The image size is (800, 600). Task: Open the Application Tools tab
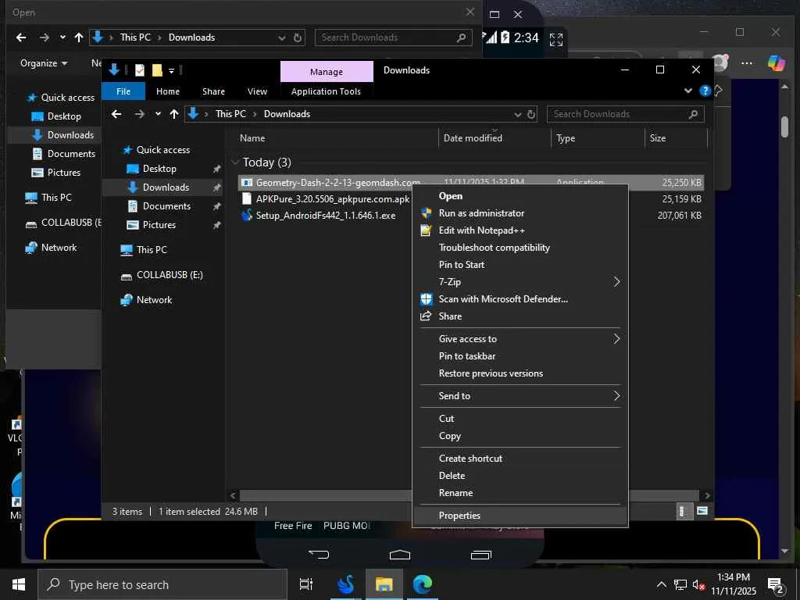tap(326, 91)
